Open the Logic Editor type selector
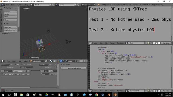173x97 pixels. coord(3,91)
